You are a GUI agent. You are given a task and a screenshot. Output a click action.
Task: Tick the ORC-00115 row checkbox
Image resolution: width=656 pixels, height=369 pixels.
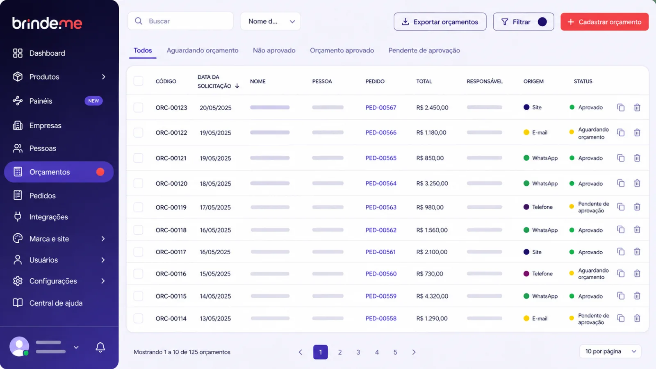pos(139,296)
